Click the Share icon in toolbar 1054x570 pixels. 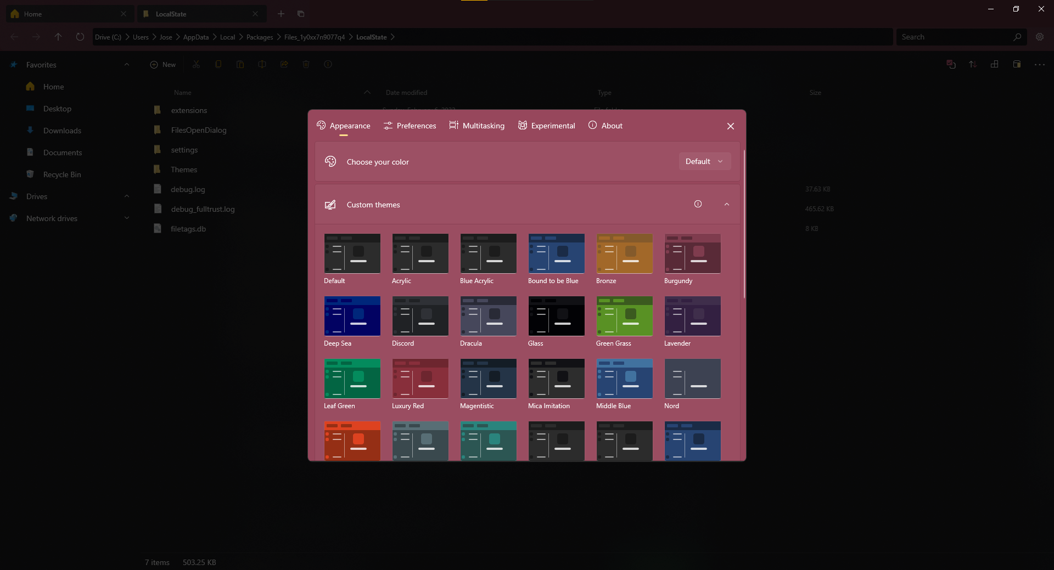(x=284, y=64)
